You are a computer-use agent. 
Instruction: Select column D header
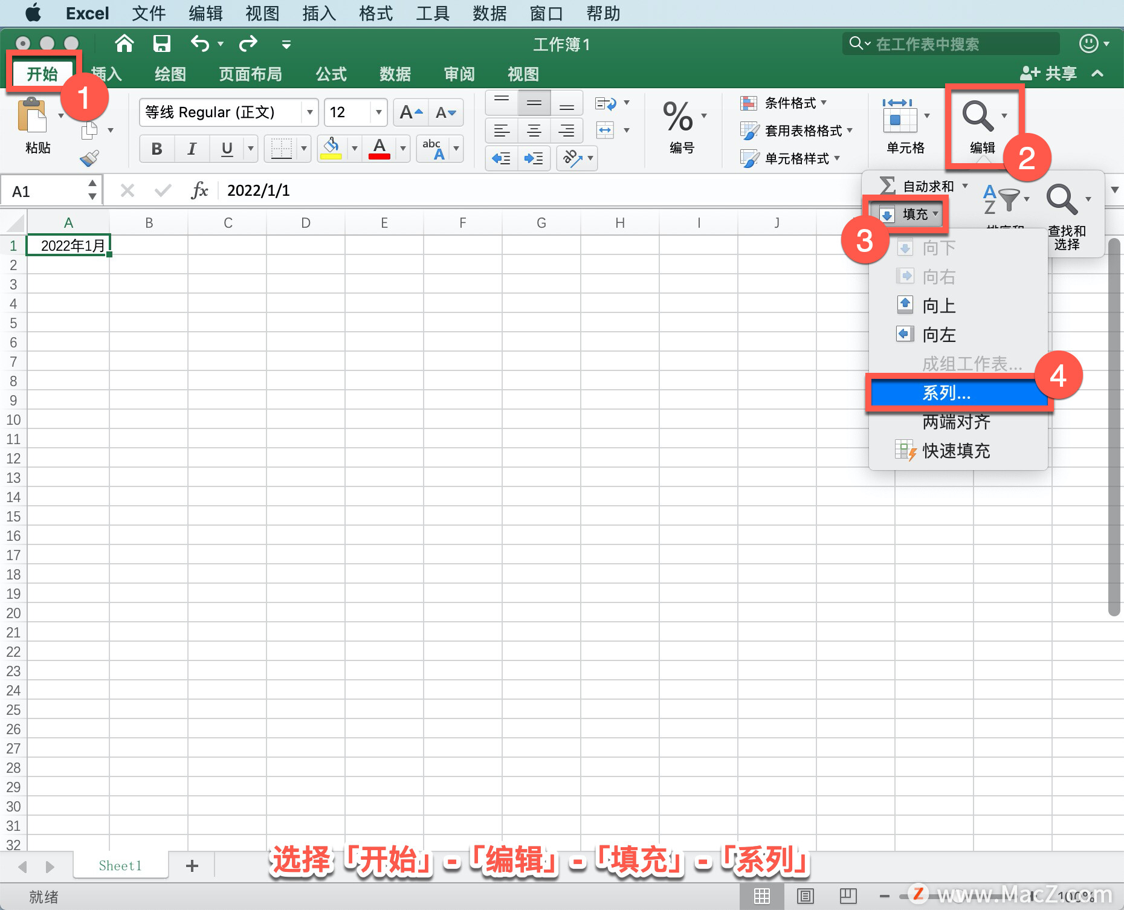306,223
